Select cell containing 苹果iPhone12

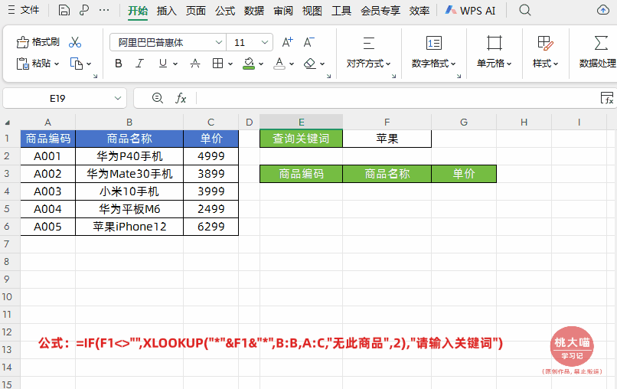coord(129,227)
